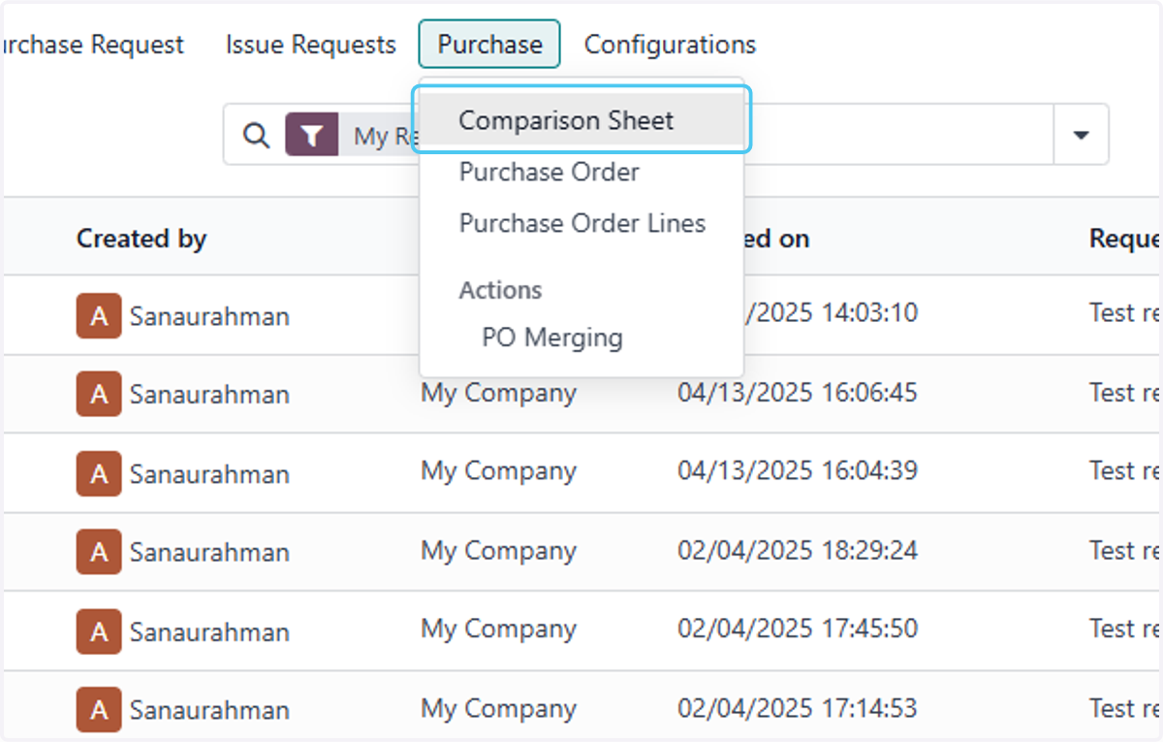
Task: Open the Purchase menu
Action: click(489, 45)
